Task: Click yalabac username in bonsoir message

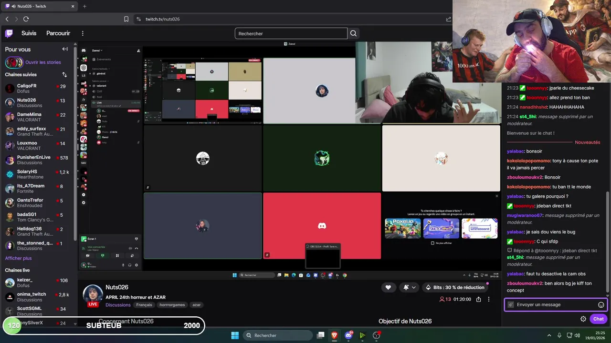Action: [x=515, y=151]
